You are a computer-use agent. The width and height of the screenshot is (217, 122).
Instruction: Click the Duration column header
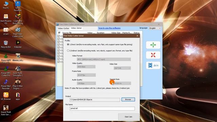tap(101, 33)
